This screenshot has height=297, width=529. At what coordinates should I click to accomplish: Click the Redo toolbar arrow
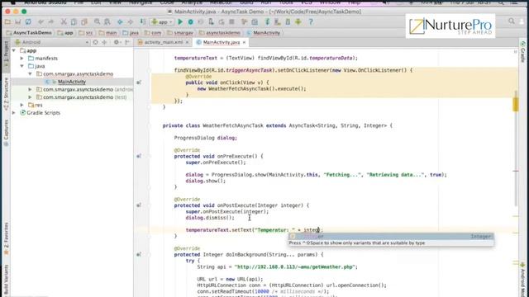51,22
